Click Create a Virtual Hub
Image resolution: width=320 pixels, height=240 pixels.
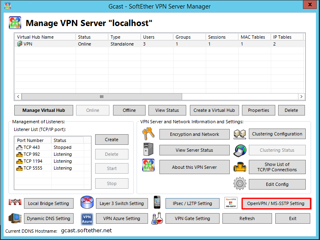(214, 110)
